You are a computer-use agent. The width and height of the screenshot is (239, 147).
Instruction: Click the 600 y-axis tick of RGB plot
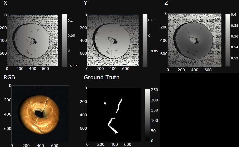tap(8, 129)
